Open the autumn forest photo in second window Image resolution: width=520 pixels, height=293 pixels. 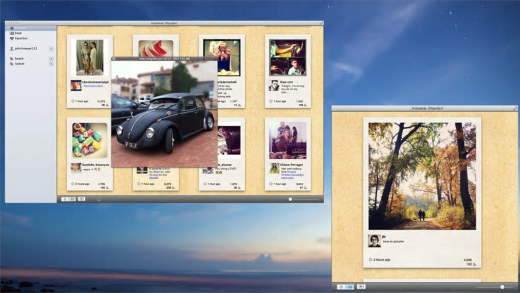click(x=422, y=176)
